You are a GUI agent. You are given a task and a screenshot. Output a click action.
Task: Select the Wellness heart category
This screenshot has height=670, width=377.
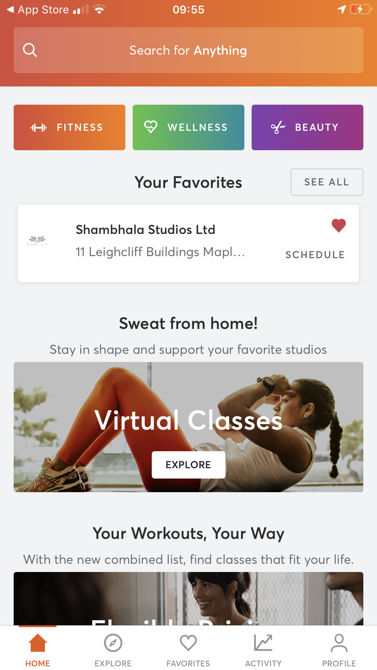click(188, 127)
